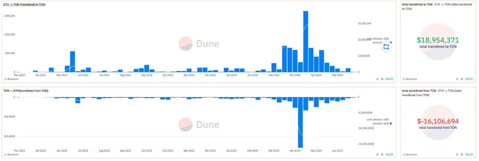Click the camera icon in total transfered to TON card
Screen dimensions: 479x161
point(462,79)
